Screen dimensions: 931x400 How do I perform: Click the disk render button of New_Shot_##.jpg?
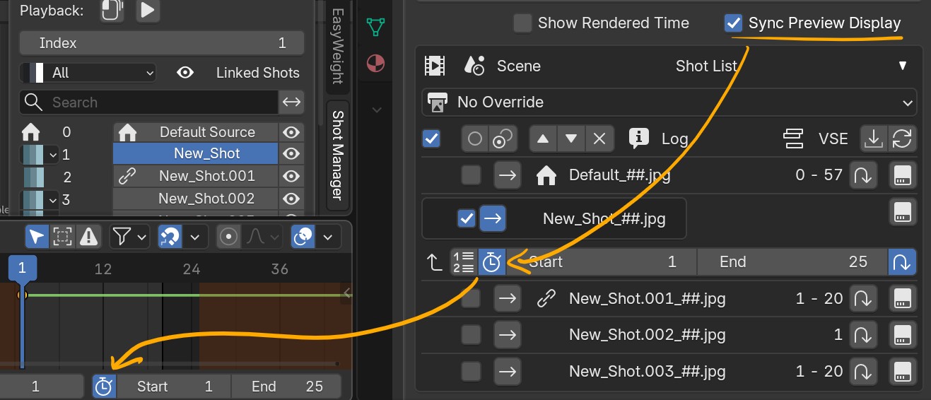(902, 211)
